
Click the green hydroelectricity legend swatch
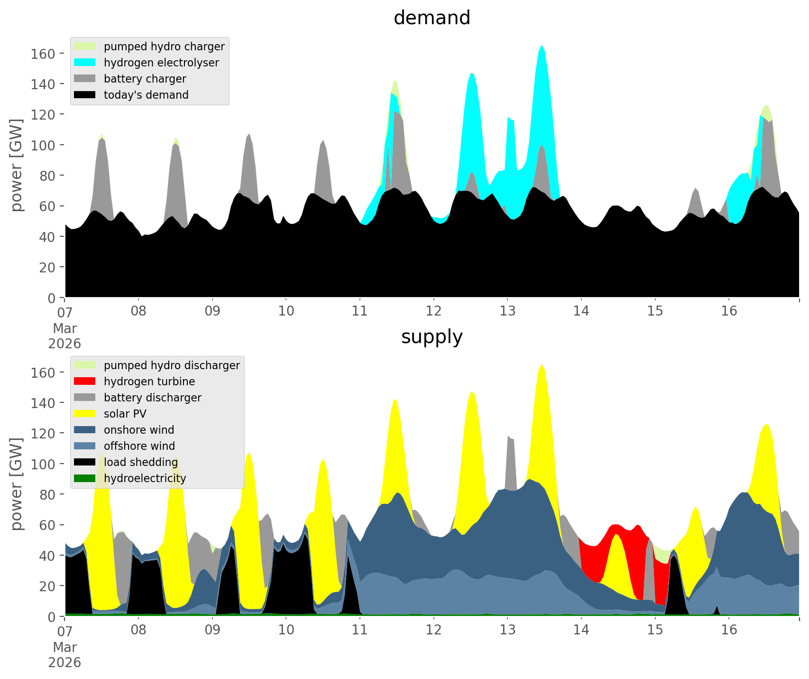click(85, 478)
